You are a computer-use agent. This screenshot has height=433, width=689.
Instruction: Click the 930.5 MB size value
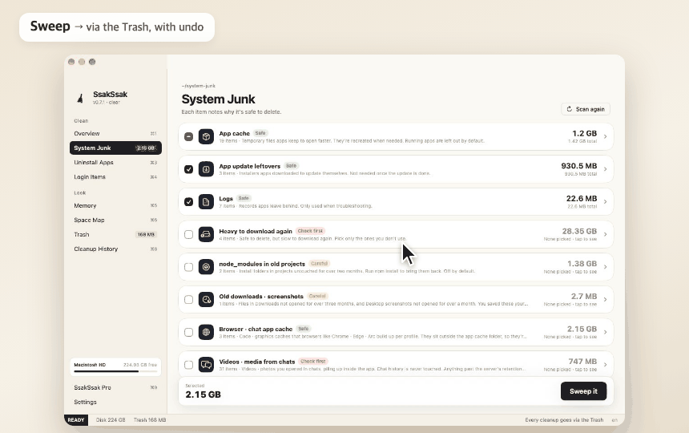[x=579, y=166]
